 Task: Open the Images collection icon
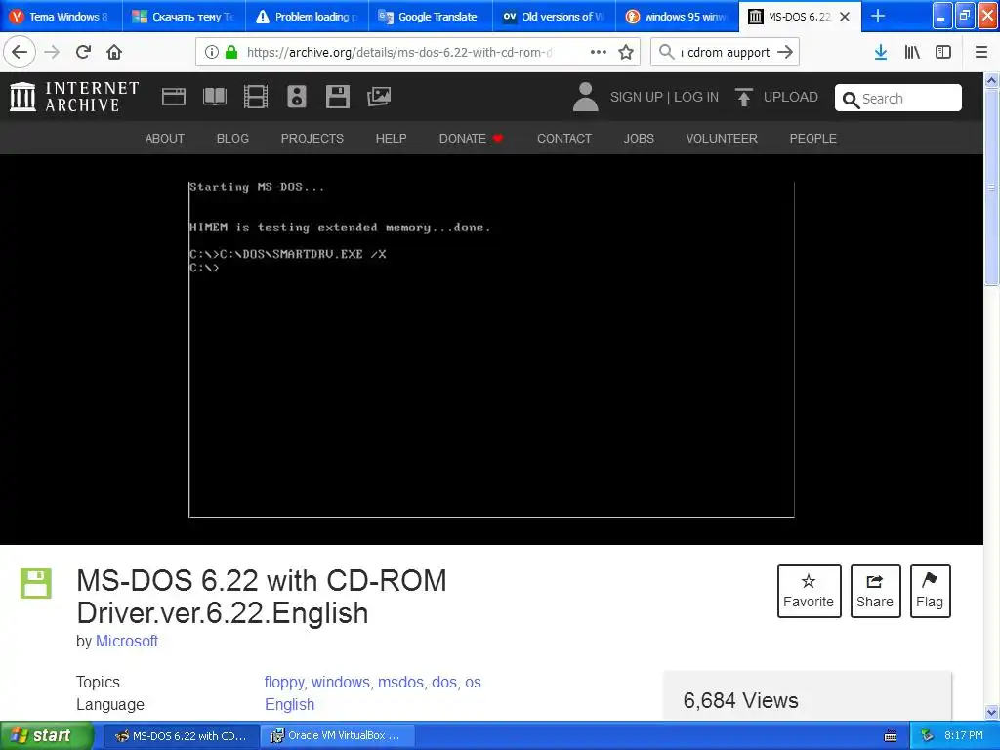(x=379, y=97)
